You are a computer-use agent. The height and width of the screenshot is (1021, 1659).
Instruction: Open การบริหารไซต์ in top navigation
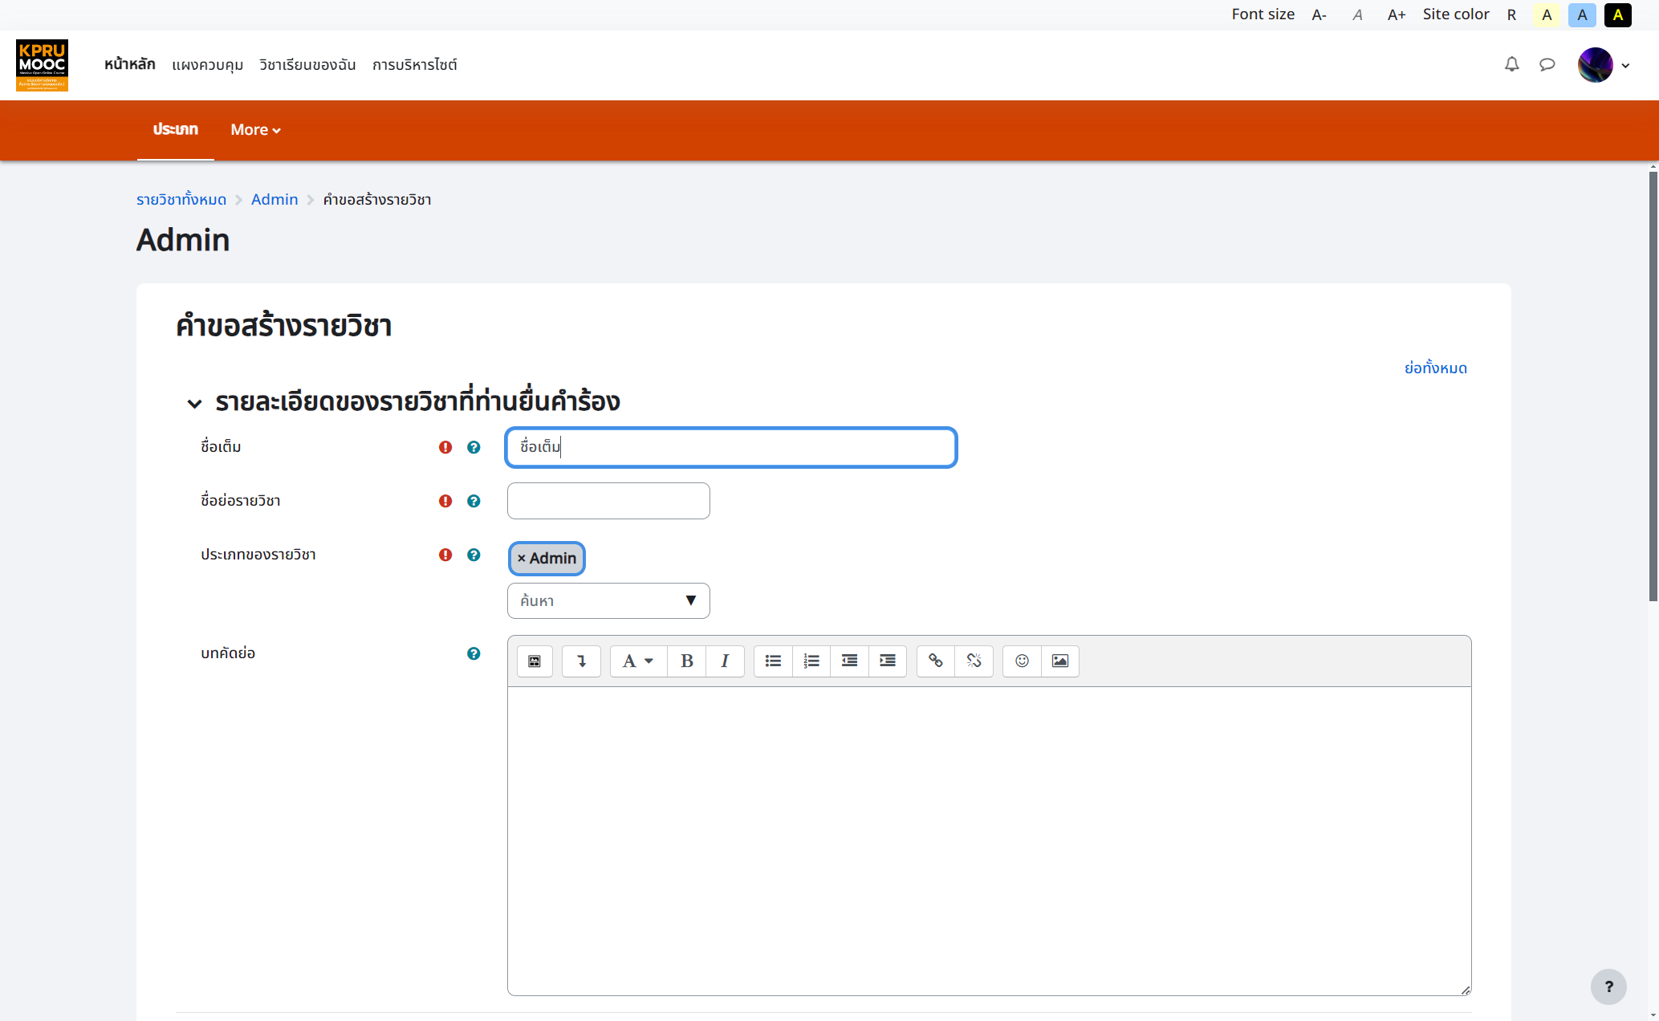click(414, 65)
